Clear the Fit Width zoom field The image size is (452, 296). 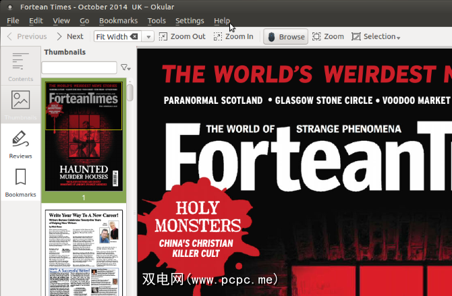134,36
